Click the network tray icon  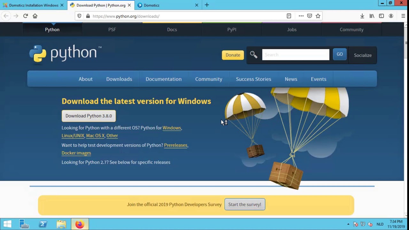point(363,224)
